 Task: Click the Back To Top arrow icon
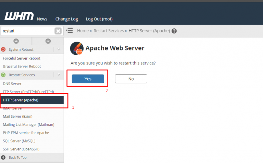(x=3, y=157)
